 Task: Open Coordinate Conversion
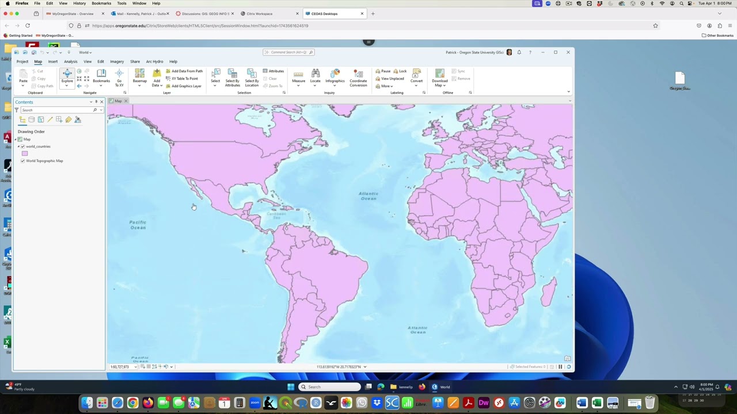coord(358,78)
